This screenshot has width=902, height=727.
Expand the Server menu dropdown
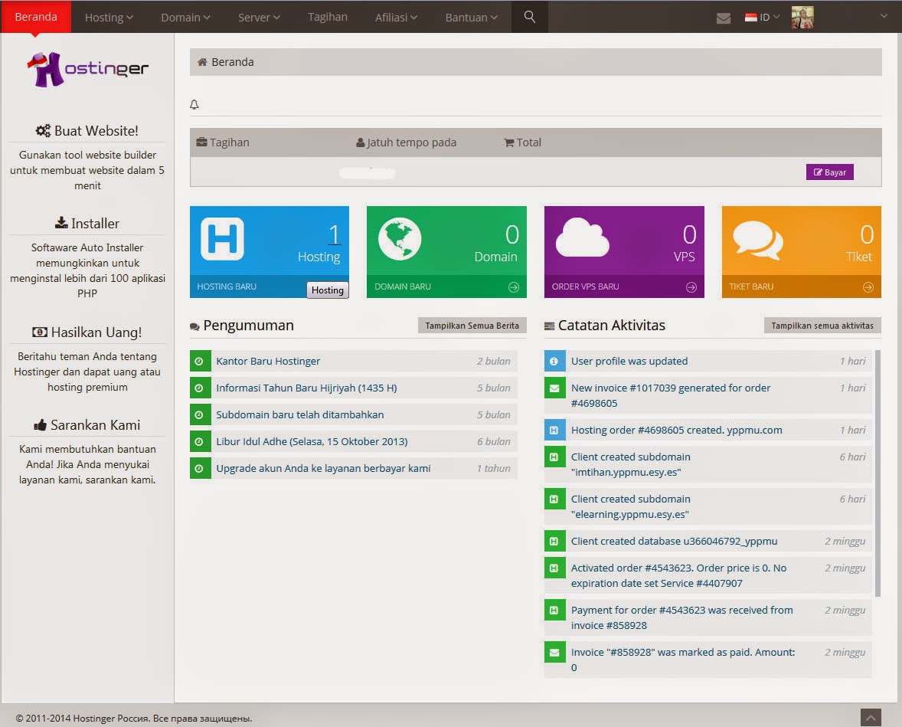click(259, 18)
